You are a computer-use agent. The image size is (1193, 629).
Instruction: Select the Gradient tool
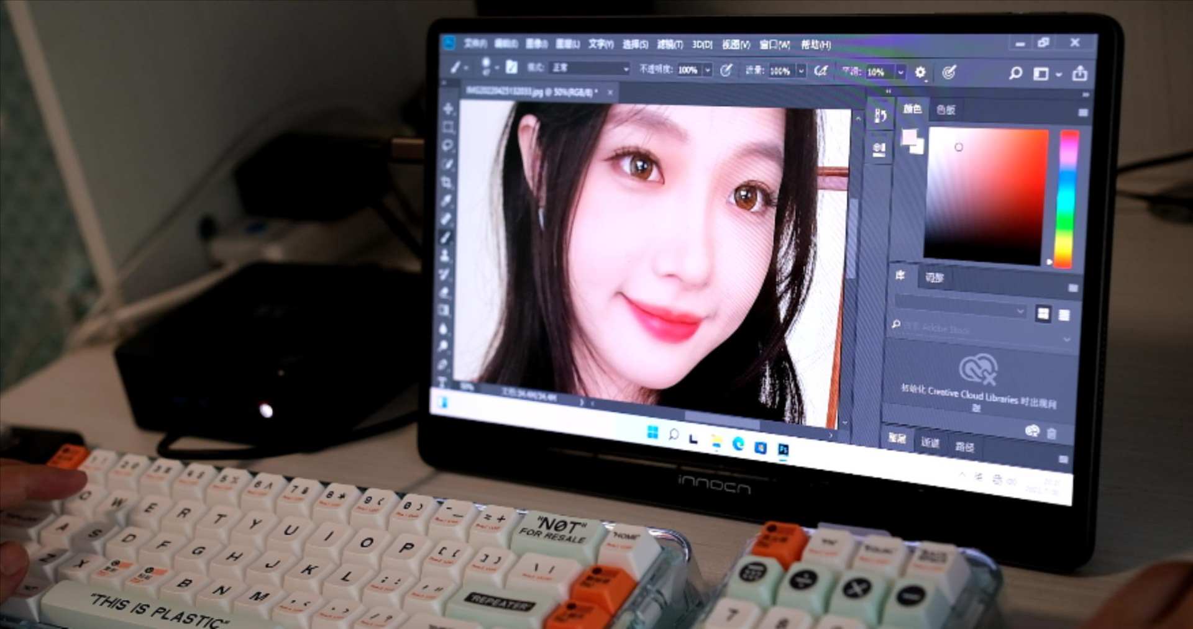[x=444, y=310]
